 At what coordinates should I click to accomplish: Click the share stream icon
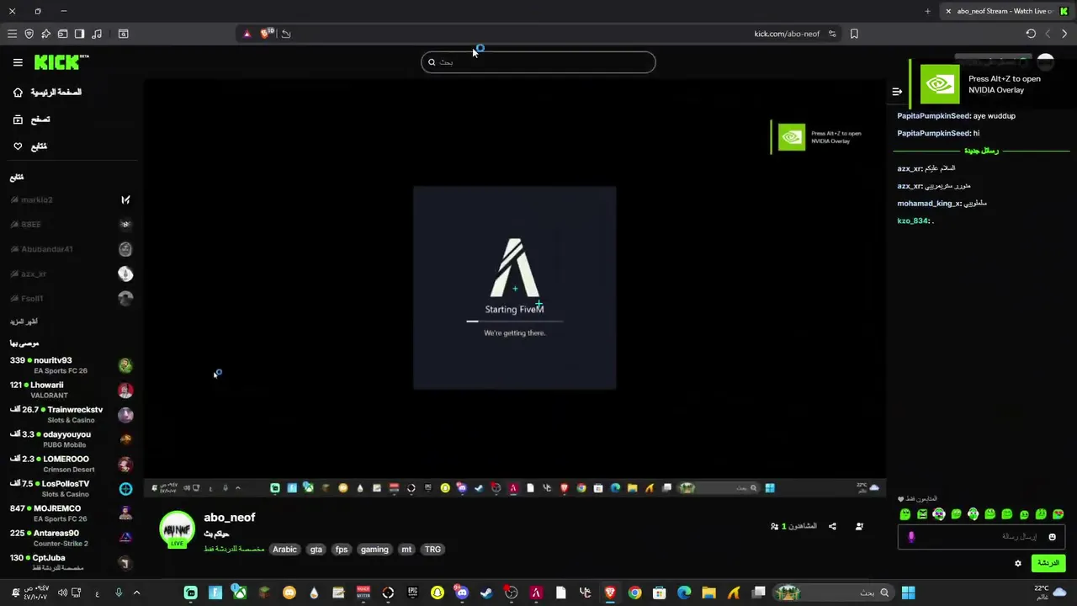click(832, 526)
